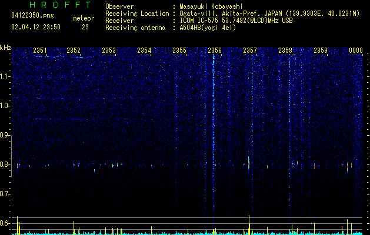Click the strong meteor echo just before 2357
This screenshot has height=235, width=370.
249,164
